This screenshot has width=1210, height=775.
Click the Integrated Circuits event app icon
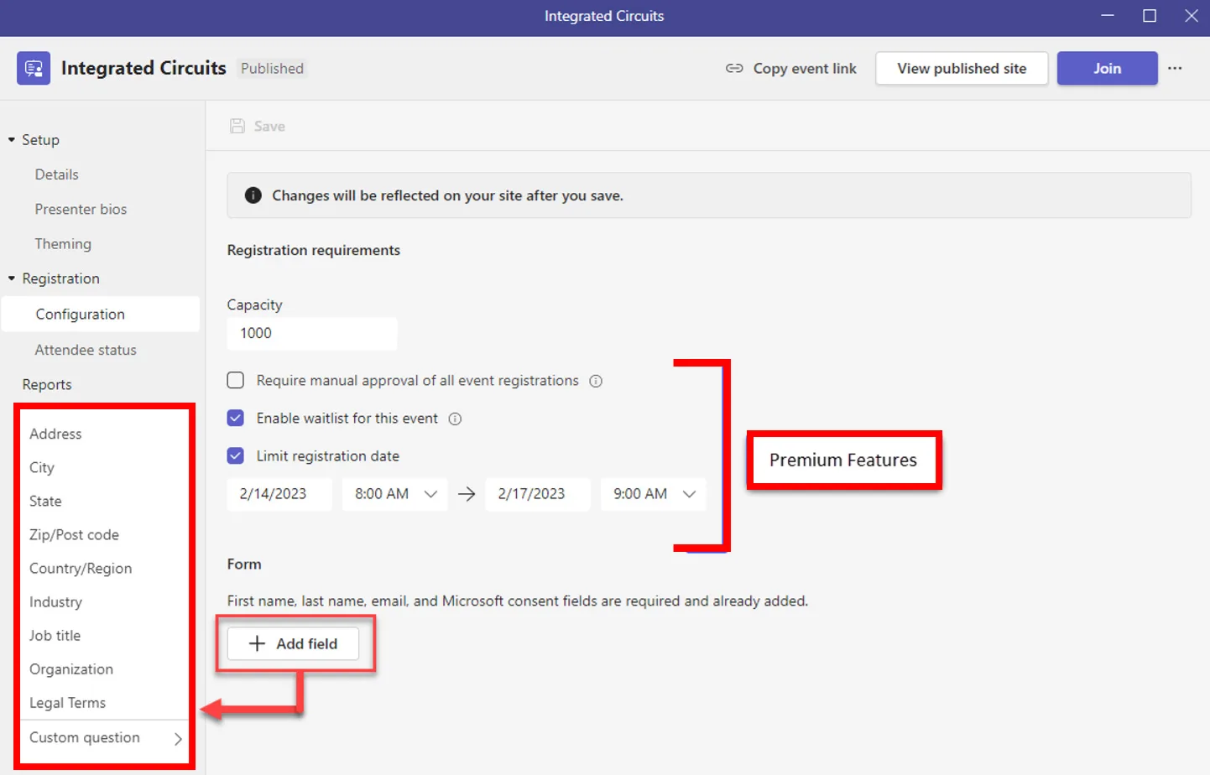[x=34, y=68]
